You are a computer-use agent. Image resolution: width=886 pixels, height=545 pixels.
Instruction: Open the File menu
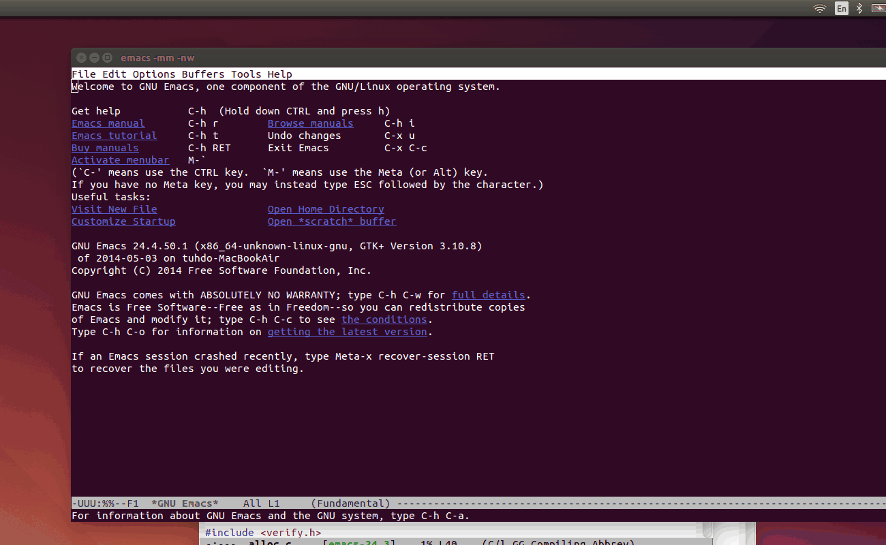click(84, 74)
